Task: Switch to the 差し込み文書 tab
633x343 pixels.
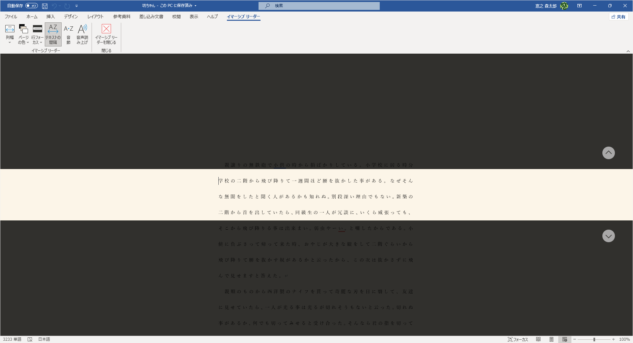Action: point(151,16)
